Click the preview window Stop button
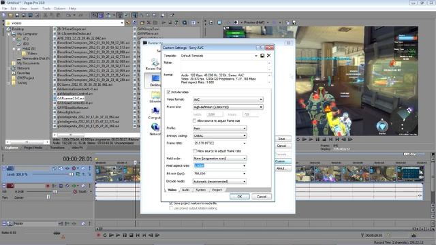This screenshot has width=436, height=245. [x=324, y=139]
